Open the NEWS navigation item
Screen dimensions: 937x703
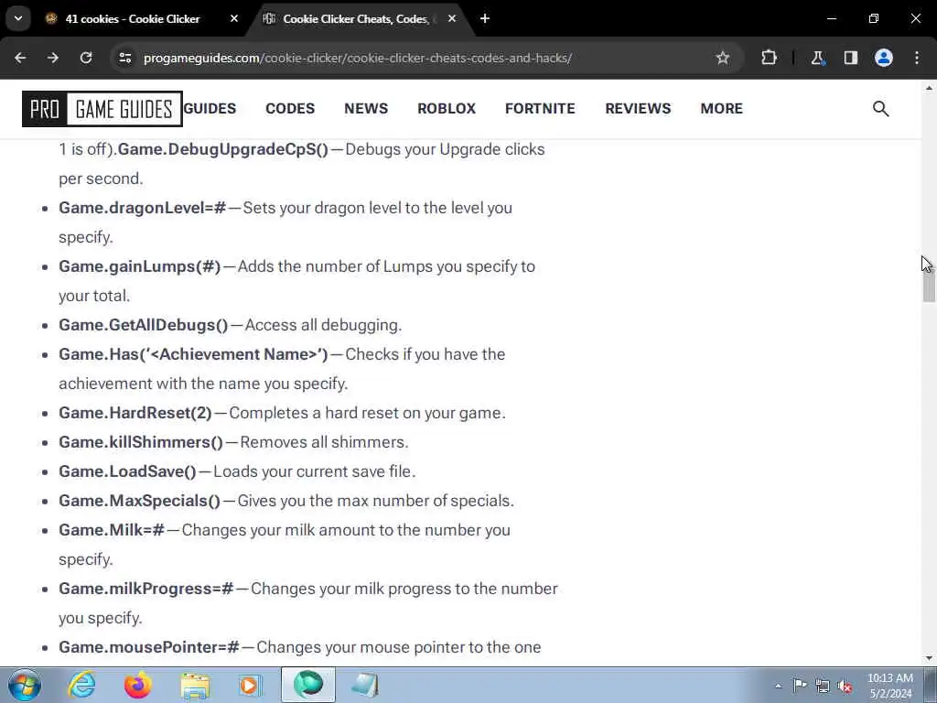pos(366,109)
